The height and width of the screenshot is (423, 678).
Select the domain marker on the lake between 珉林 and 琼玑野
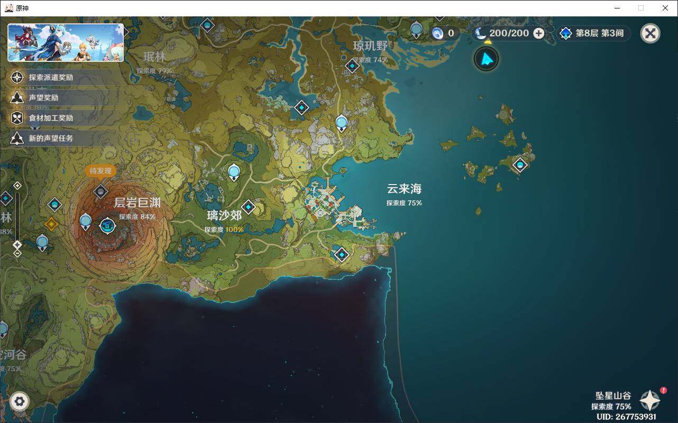[301, 108]
